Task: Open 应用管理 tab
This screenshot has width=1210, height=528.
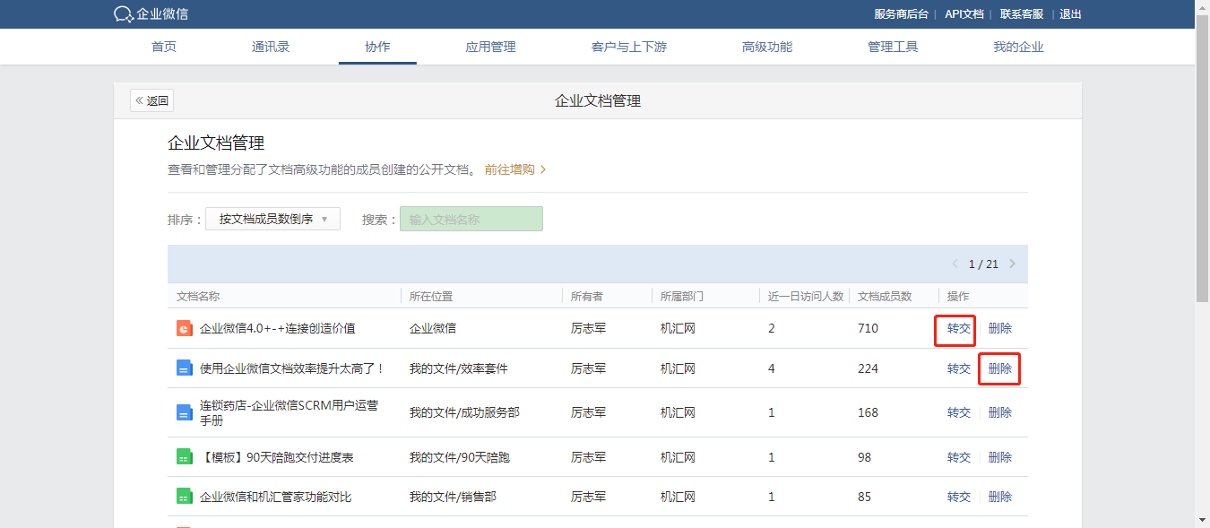Action: [x=491, y=47]
